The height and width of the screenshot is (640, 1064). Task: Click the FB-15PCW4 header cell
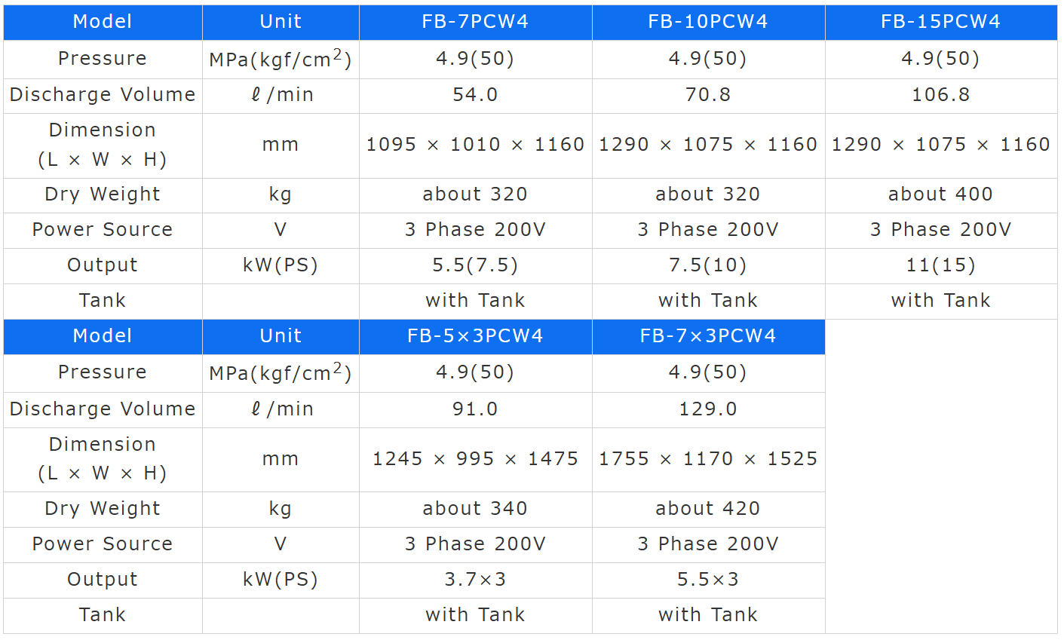tap(940, 22)
